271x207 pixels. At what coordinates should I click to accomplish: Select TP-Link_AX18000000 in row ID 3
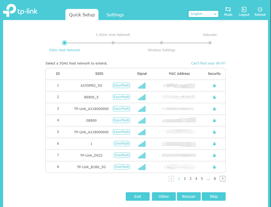coord(91,109)
